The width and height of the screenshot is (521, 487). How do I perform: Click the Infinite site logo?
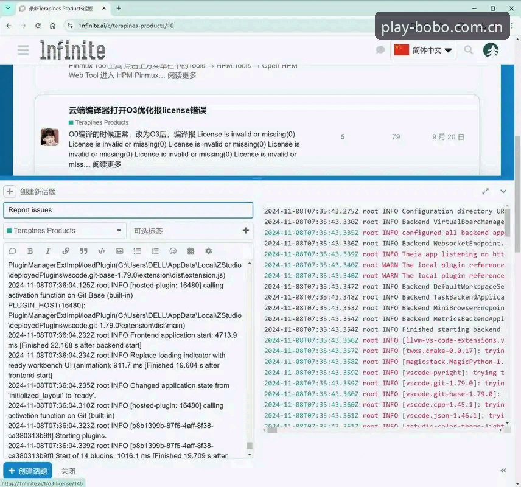coord(72,51)
